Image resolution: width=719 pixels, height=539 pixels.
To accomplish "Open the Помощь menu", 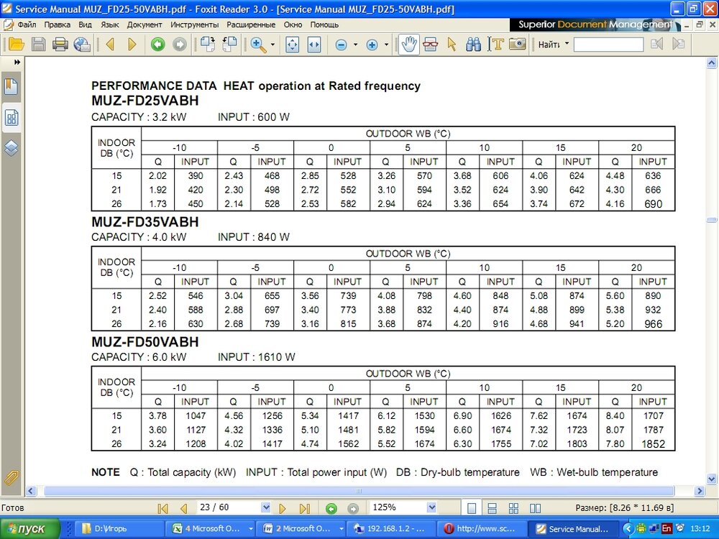I will tap(324, 24).
